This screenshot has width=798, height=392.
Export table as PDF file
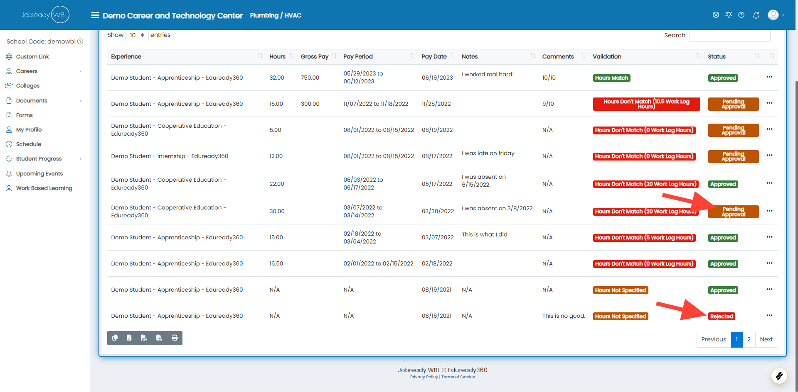[x=159, y=338]
